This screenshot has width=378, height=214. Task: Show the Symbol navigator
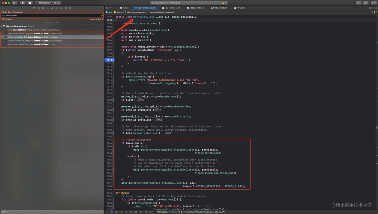[x=43, y=8]
